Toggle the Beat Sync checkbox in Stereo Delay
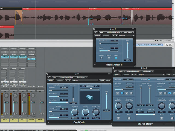175x131 pixels. 149,79
